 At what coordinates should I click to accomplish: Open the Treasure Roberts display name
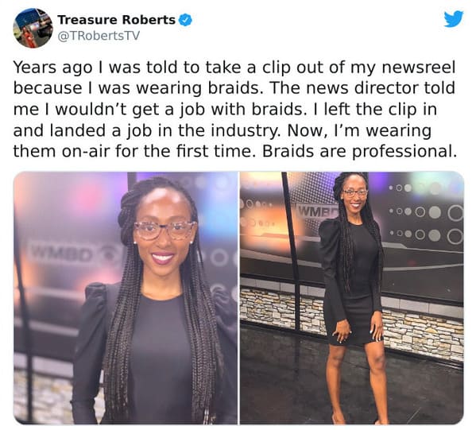(117, 20)
